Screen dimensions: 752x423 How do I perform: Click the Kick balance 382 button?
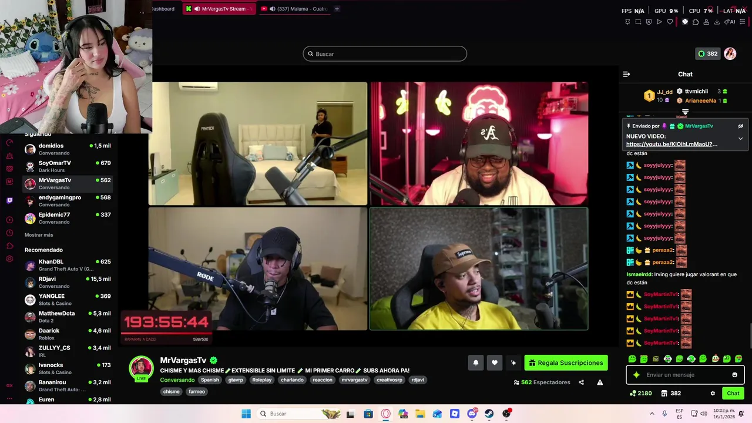pos(707,53)
